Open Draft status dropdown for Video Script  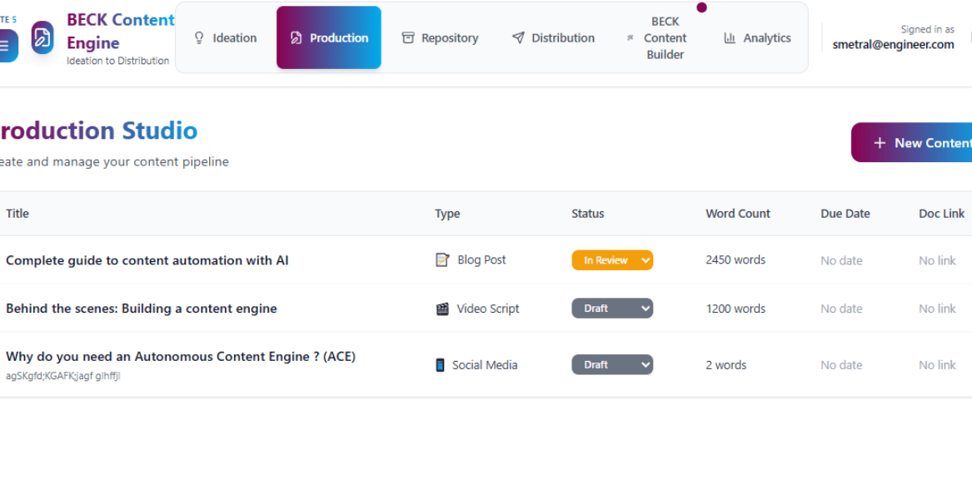click(612, 309)
